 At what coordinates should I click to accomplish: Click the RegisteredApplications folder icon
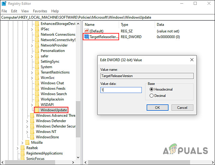22,153
